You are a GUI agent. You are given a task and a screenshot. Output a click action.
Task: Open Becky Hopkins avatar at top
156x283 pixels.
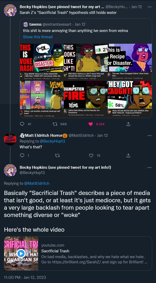click(x=10, y=10)
